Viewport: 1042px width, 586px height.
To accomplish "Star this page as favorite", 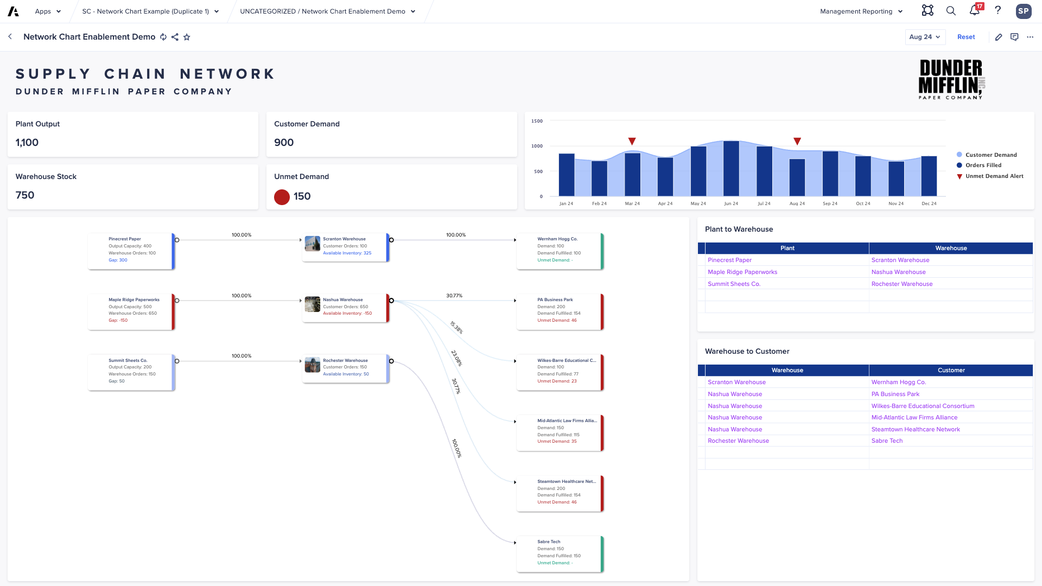I will tap(187, 37).
